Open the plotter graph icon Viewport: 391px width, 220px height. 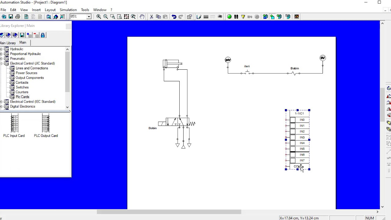pyautogui.click(x=297, y=17)
